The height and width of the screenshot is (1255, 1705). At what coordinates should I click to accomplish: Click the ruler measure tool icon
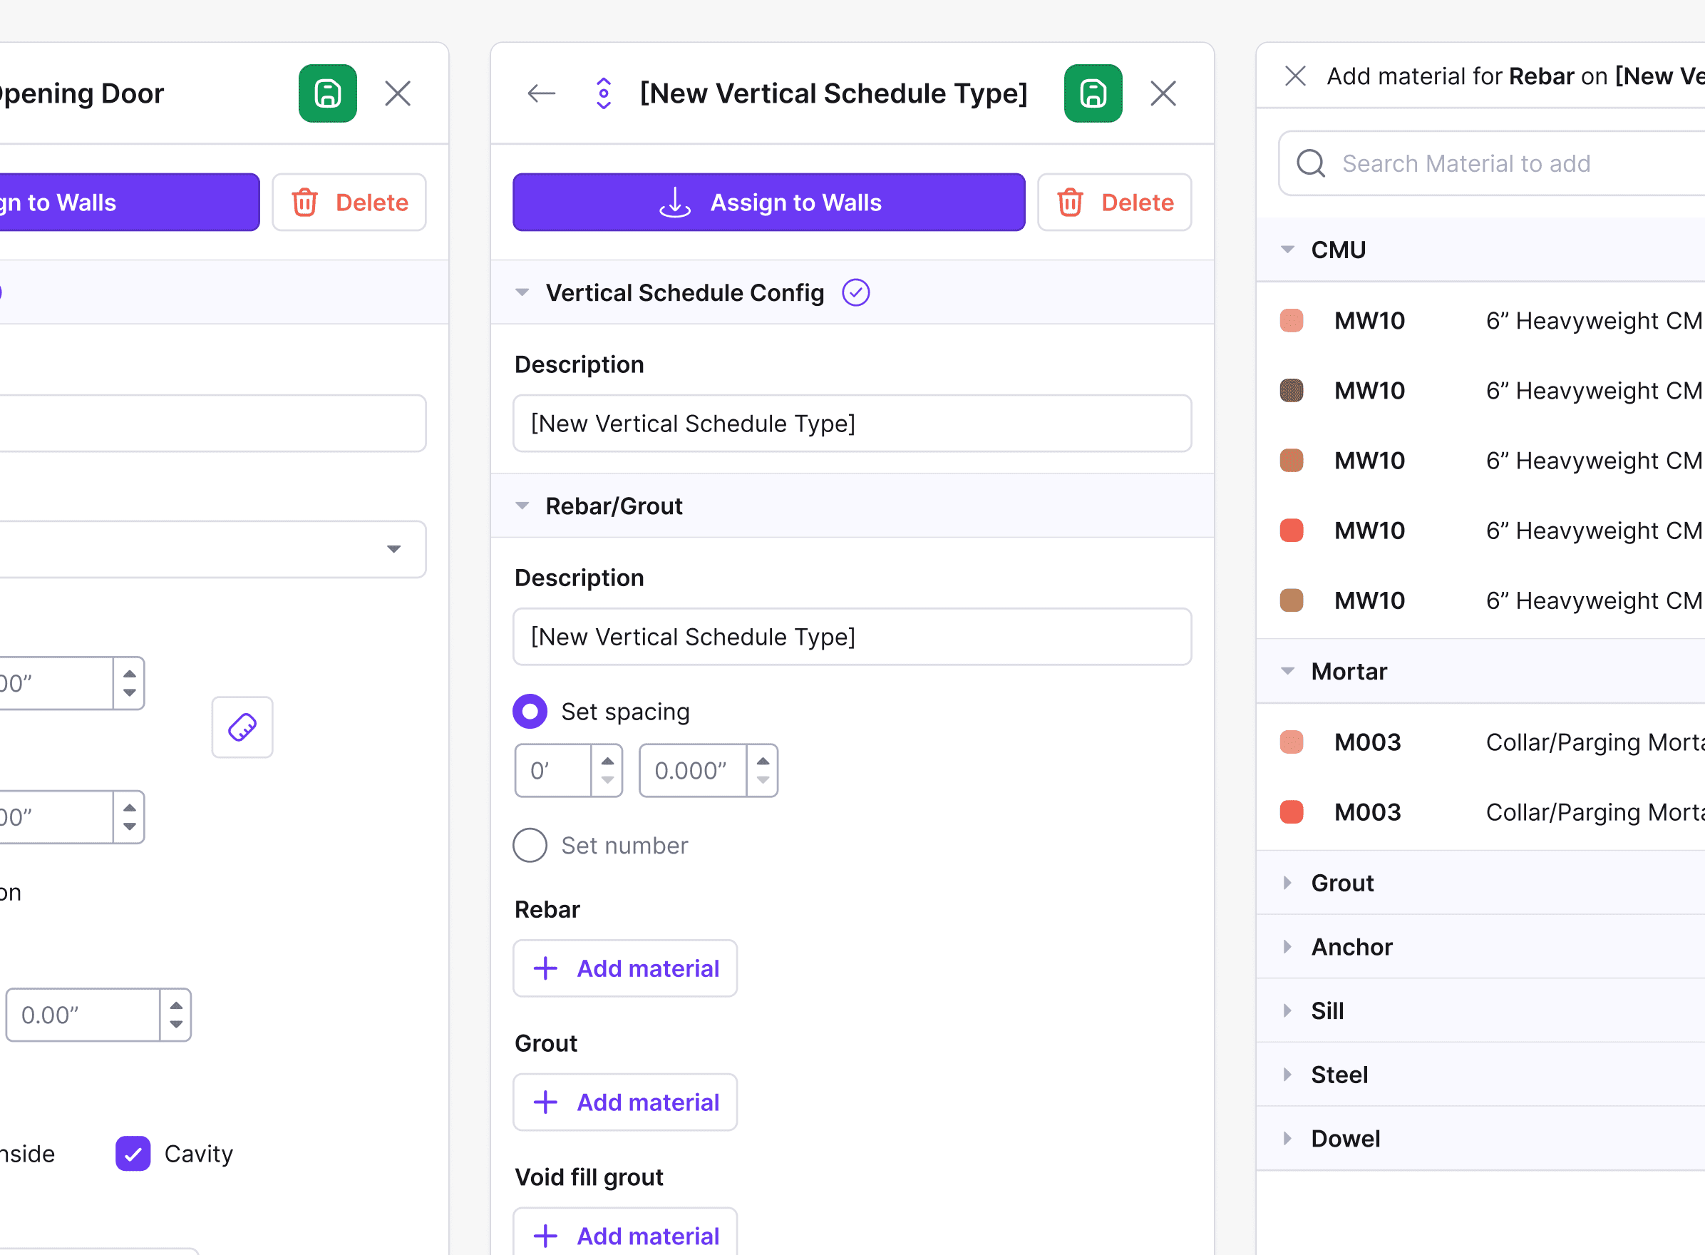pos(242,727)
